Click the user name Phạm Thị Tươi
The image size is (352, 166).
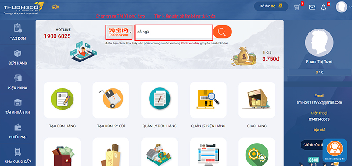click(x=319, y=61)
